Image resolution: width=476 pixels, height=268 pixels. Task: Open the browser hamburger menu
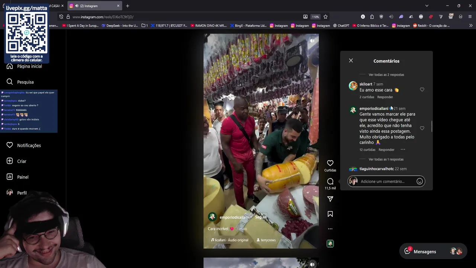coord(470,17)
